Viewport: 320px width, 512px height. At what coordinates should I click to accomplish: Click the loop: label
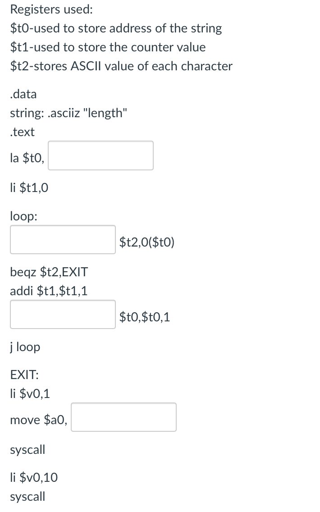(21, 216)
